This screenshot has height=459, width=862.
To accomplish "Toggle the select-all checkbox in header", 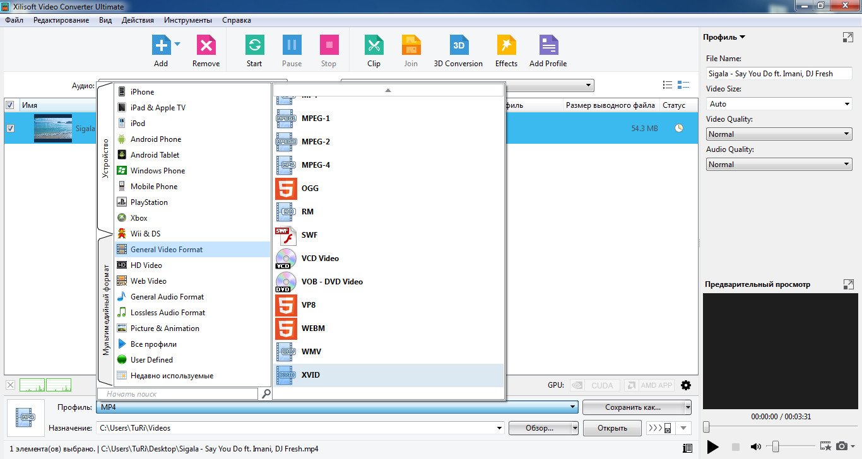I will (x=10, y=105).
